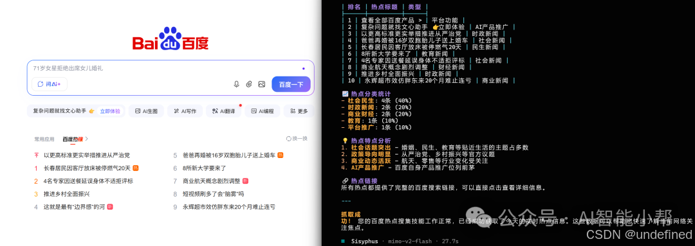Click the Baidu logo
Screen dimensions: 695x246
[x=170, y=39]
